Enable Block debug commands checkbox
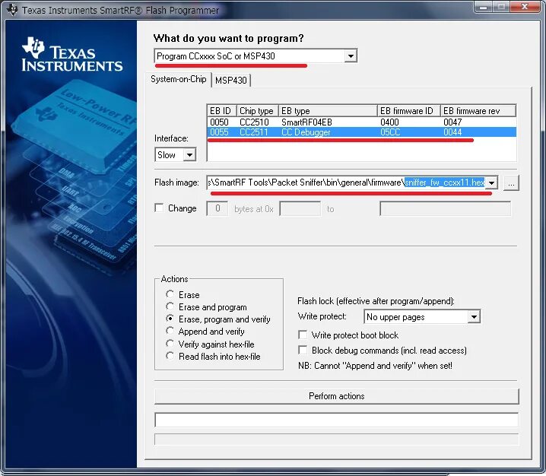This screenshot has height=476, width=546. pyautogui.click(x=303, y=350)
